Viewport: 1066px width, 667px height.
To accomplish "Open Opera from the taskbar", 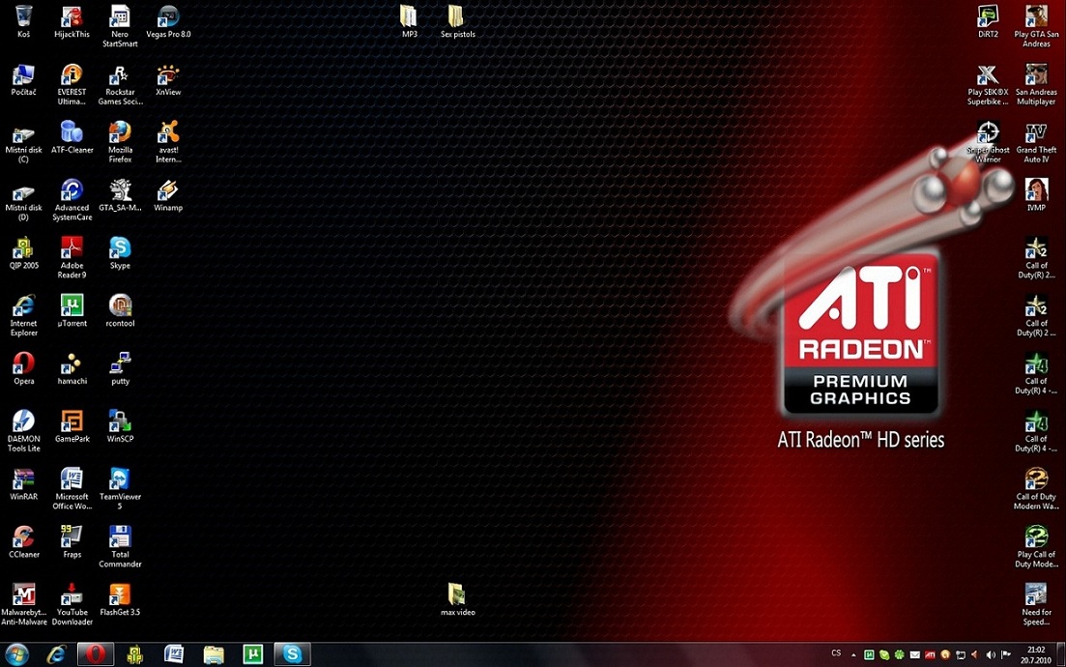I will [95, 654].
